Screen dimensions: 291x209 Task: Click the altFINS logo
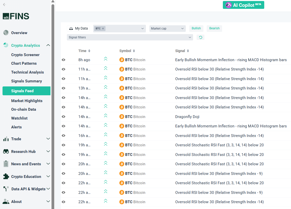point(16,16)
